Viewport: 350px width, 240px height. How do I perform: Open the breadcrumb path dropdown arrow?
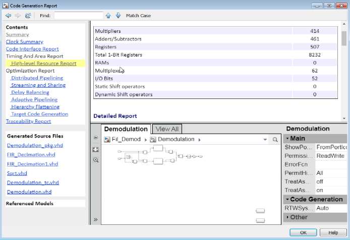click(x=265, y=140)
